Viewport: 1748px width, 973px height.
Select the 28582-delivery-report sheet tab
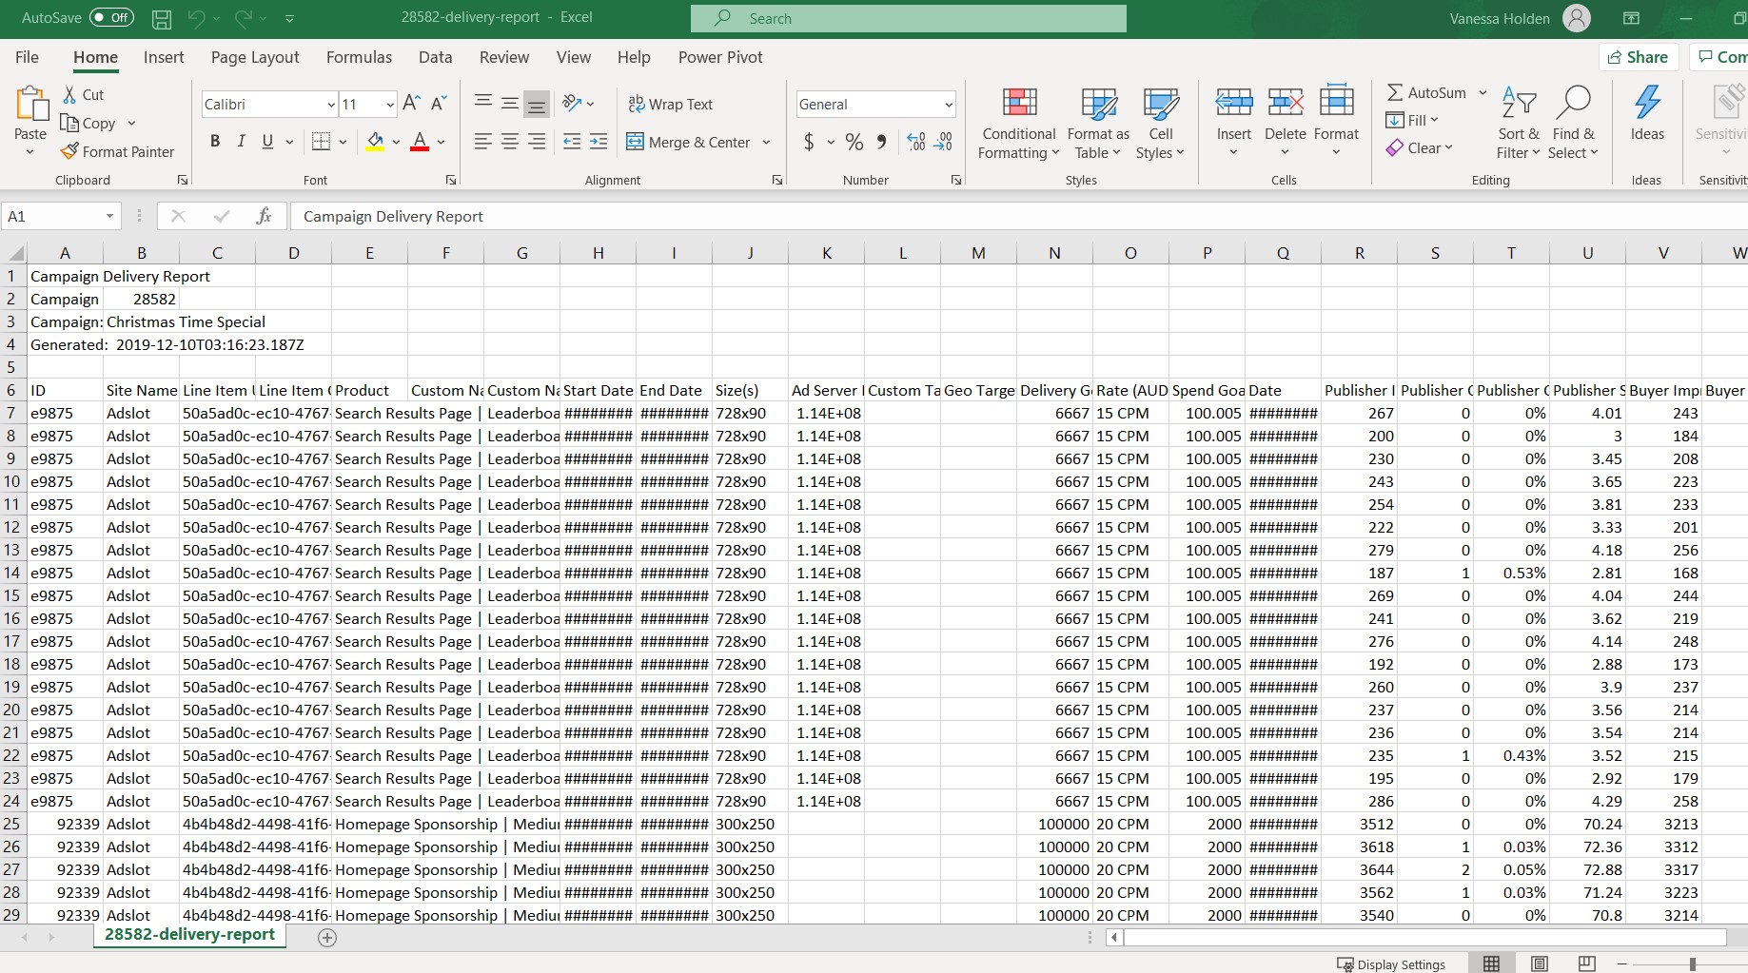pyautogui.click(x=189, y=935)
